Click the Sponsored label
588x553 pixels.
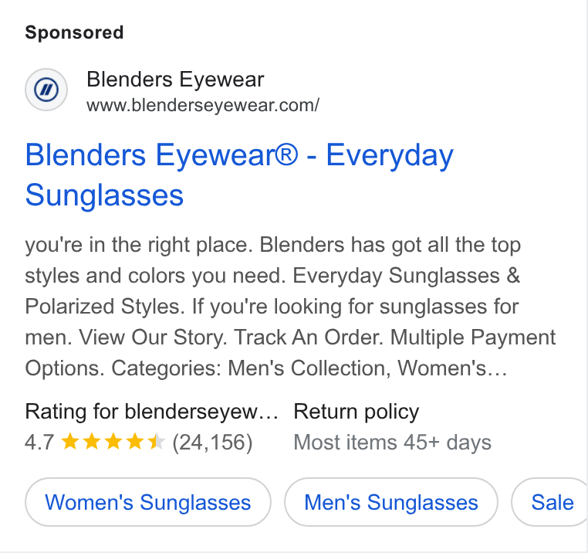[74, 32]
